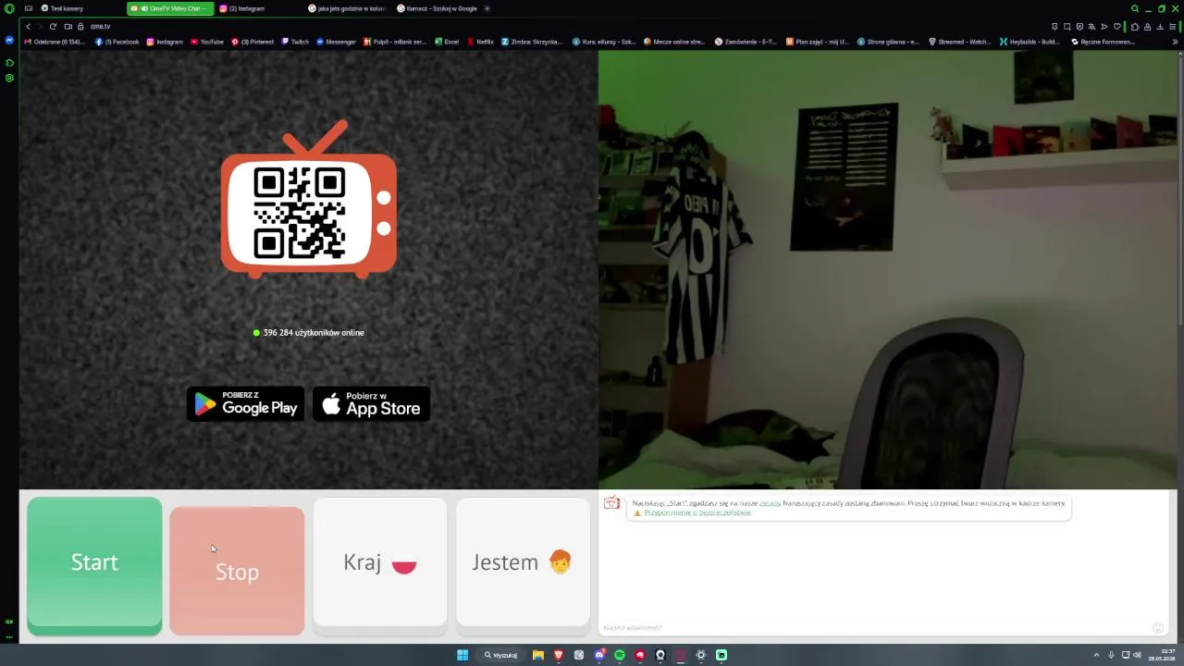Click the chat message input field
This screenshot has width=1184, height=666.
point(874,628)
